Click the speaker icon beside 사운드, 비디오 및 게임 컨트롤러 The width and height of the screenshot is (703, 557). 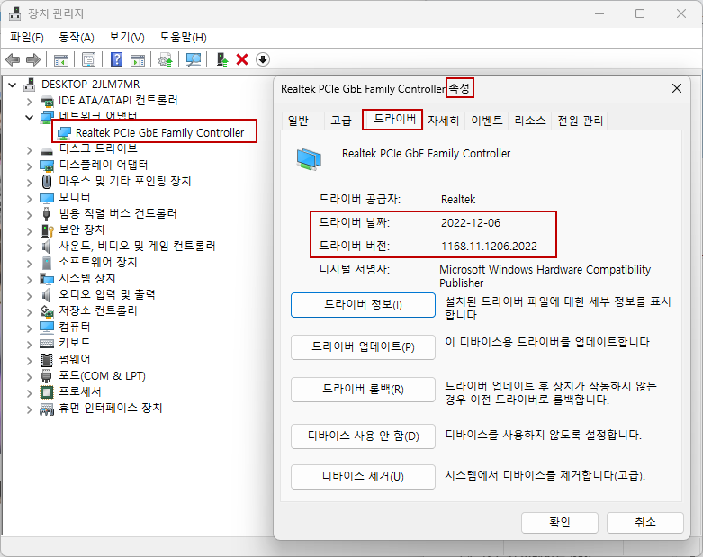tap(47, 246)
